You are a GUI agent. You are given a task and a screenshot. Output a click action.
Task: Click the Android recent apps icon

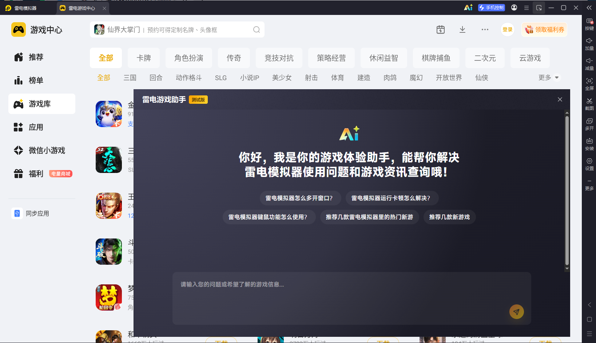(x=589, y=334)
